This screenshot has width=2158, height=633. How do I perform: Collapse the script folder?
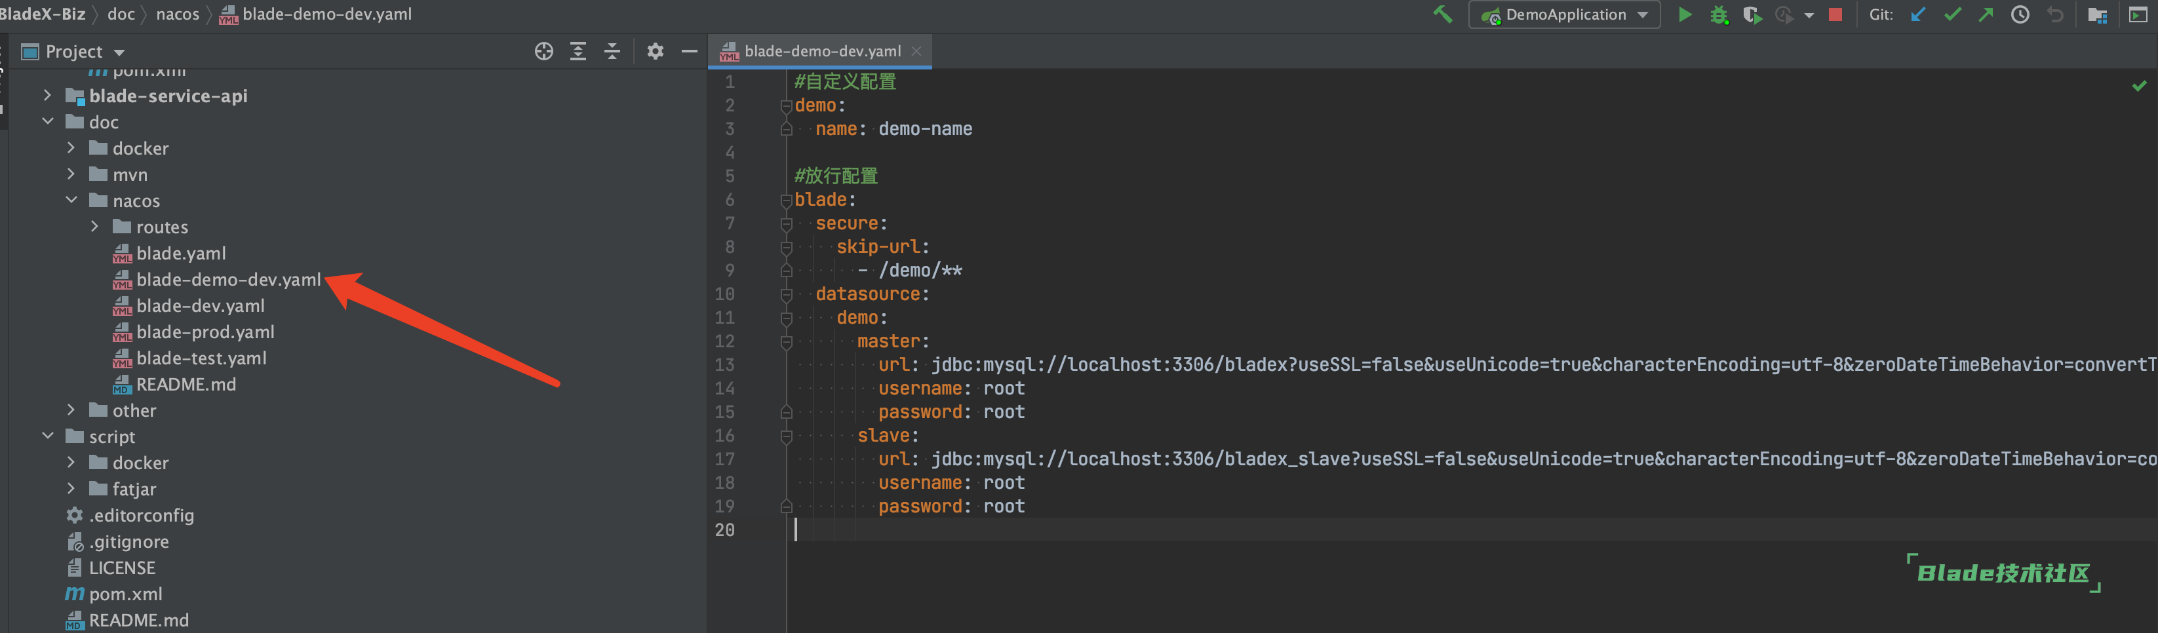48,436
